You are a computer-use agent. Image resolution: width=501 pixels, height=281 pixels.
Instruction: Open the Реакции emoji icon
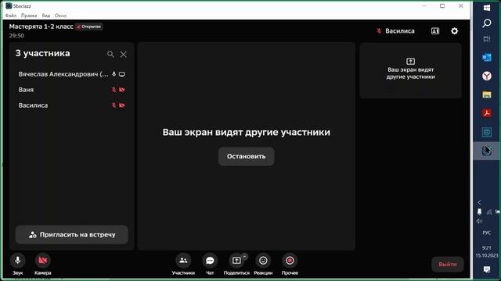click(263, 260)
